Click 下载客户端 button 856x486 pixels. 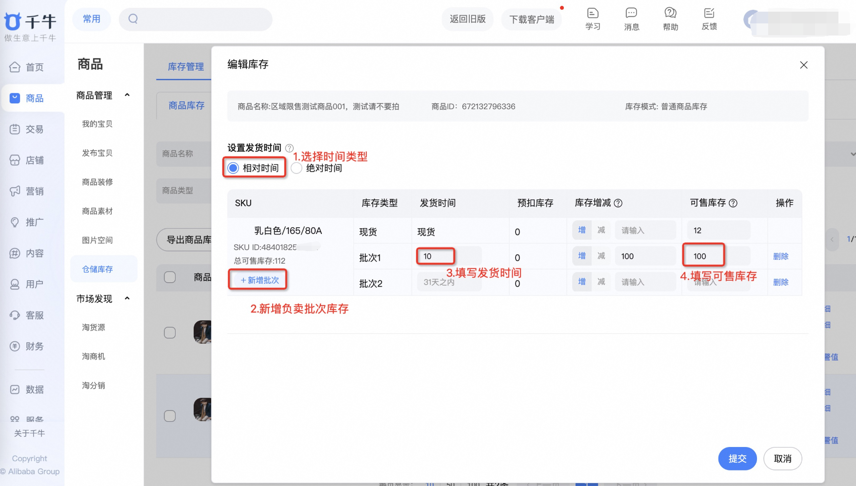click(532, 19)
